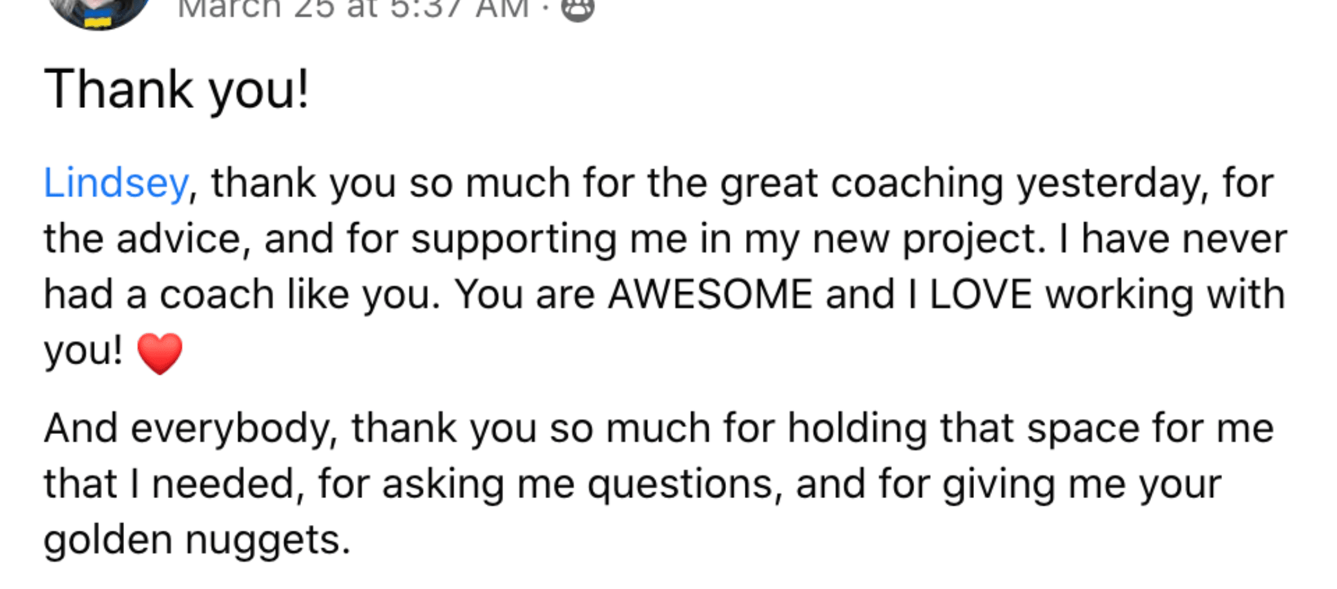1337x589 pixels.
Task: Open the poster's profile picture
Action: pyautogui.click(x=99, y=12)
